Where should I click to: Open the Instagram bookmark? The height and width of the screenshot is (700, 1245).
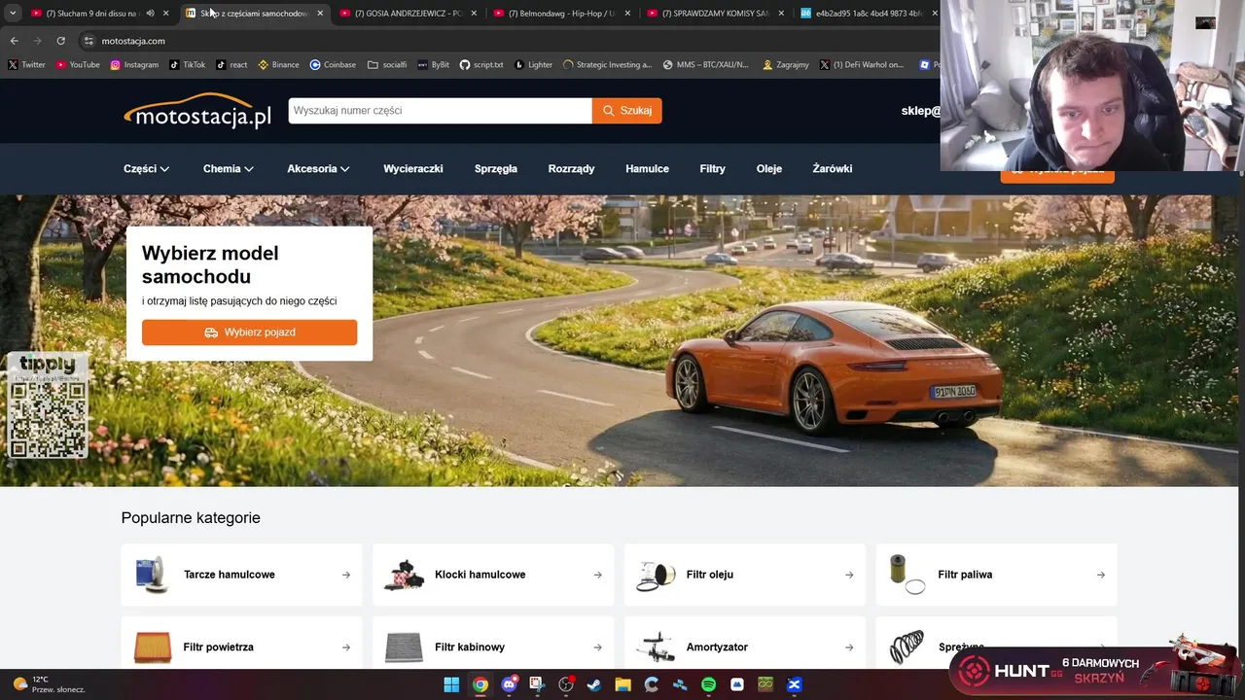click(134, 65)
